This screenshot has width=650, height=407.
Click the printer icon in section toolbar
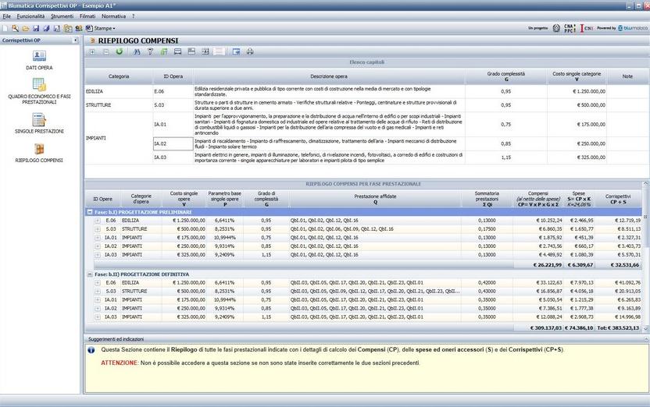pyautogui.click(x=250, y=51)
